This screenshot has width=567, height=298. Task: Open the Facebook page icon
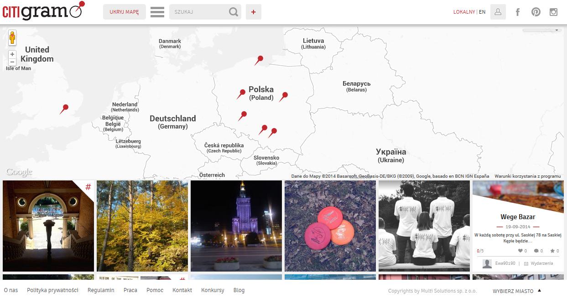[x=518, y=12]
